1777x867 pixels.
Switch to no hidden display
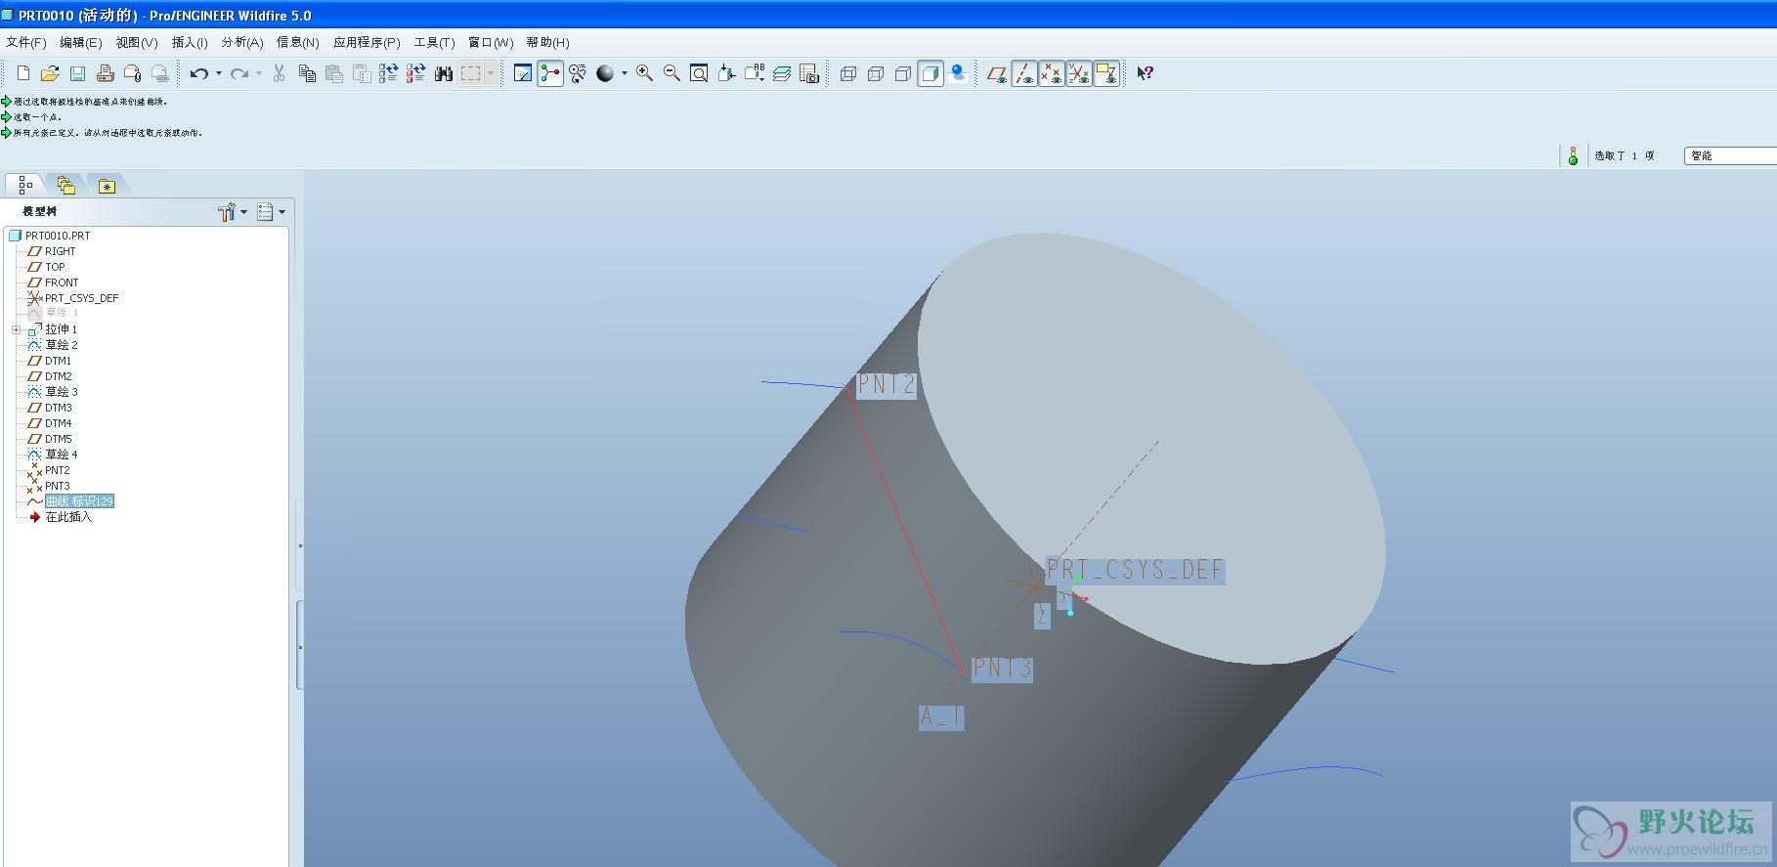pos(903,73)
